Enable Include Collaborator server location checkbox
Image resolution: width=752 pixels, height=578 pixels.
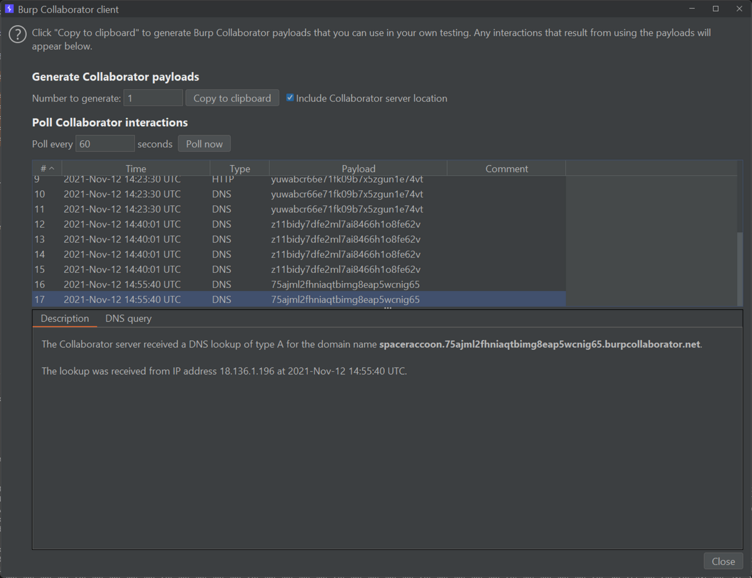(x=290, y=97)
